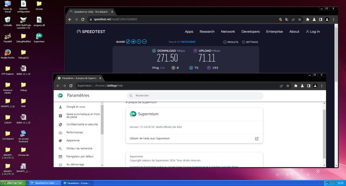This screenshot has width=346, height=186.
Task: Select the Supermium desktop shortcut
Action: (39, 38)
